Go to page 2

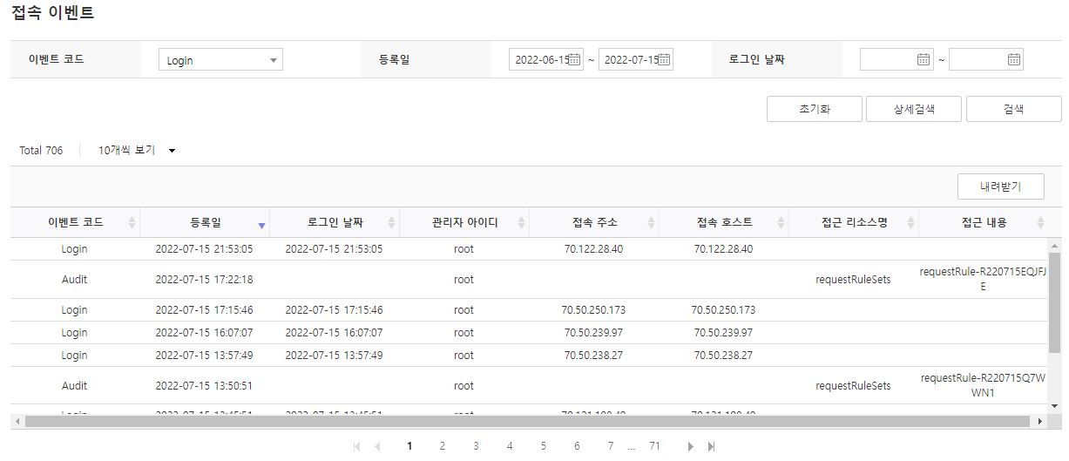(x=442, y=446)
